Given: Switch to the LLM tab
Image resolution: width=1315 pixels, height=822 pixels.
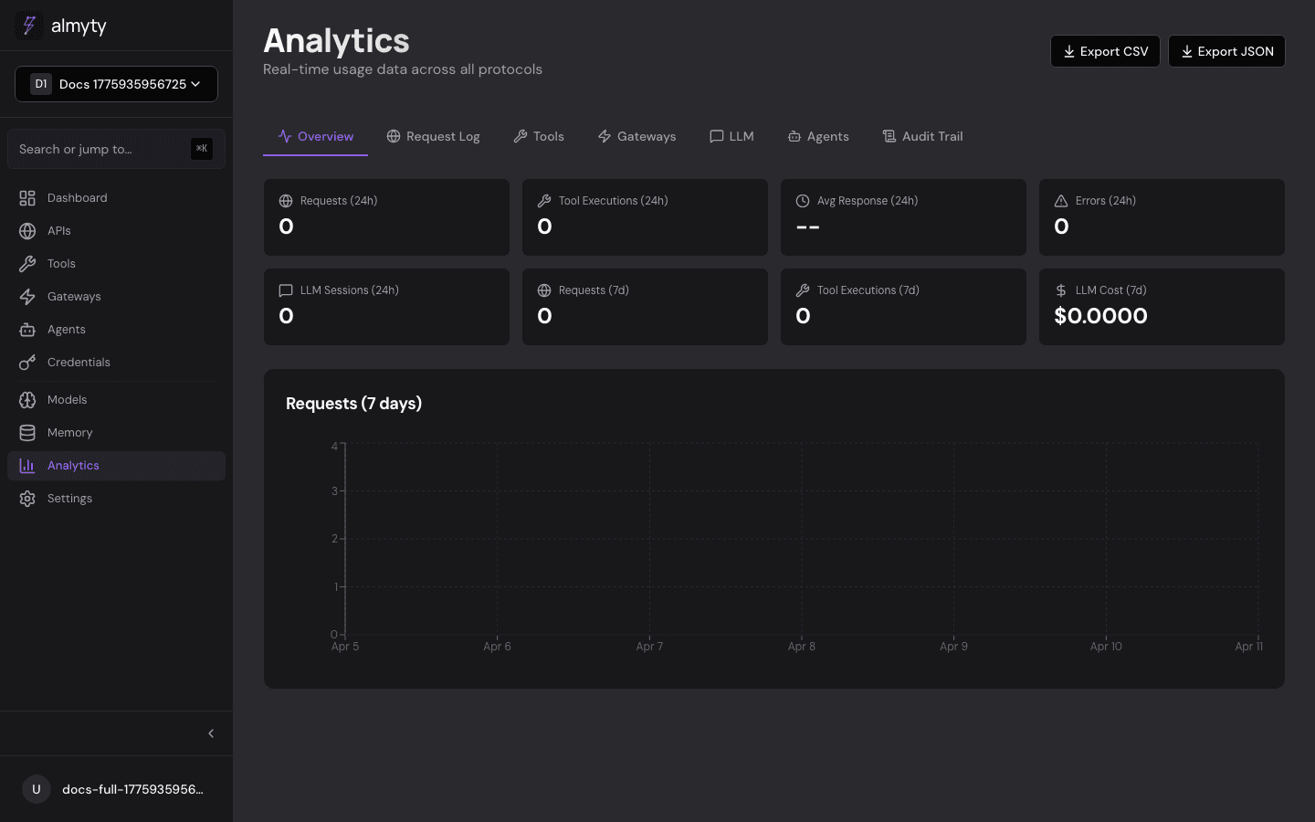Looking at the screenshot, I should pyautogui.click(x=731, y=136).
